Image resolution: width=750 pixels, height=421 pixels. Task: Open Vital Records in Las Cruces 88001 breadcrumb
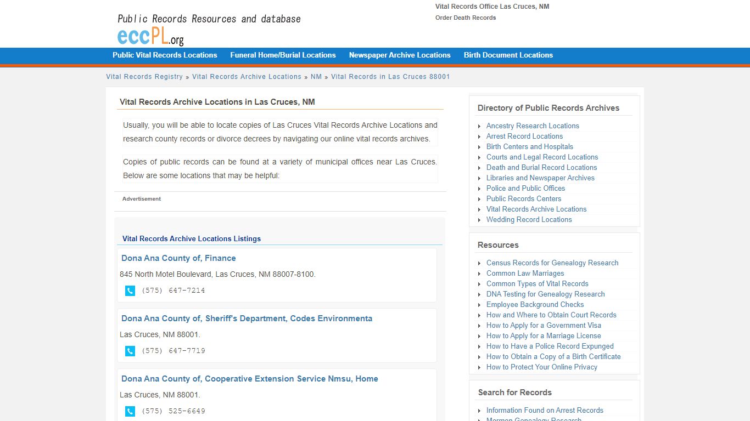[390, 77]
